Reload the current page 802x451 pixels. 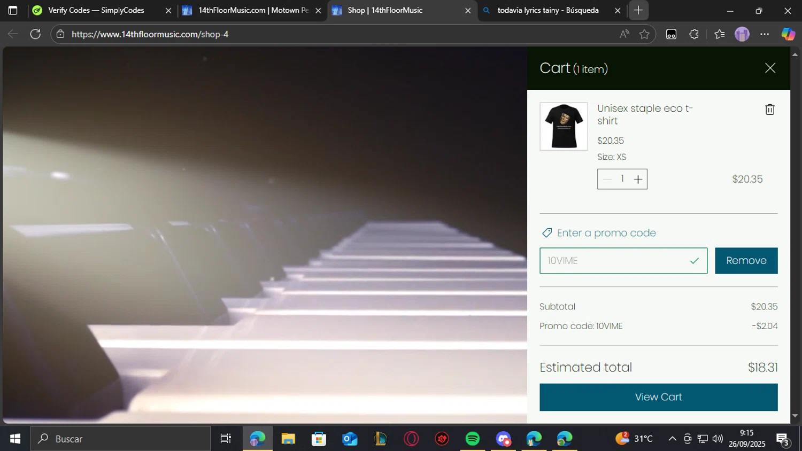(x=35, y=34)
